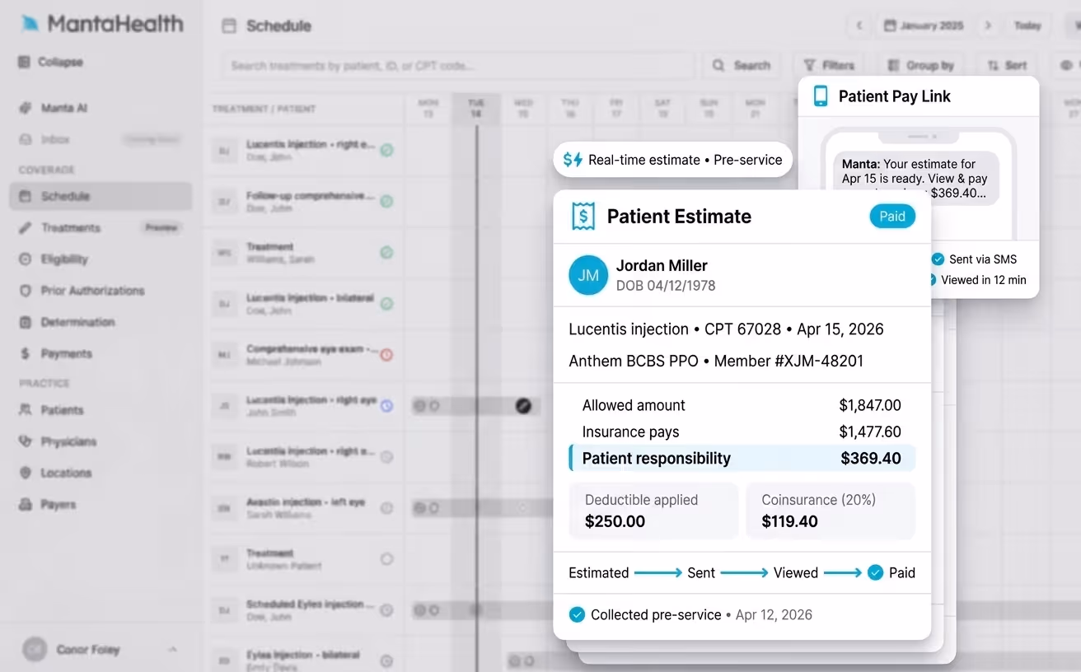The height and width of the screenshot is (672, 1081).
Task: Select Schedule in the sidebar
Action: pyautogui.click(x=101, y=196)
